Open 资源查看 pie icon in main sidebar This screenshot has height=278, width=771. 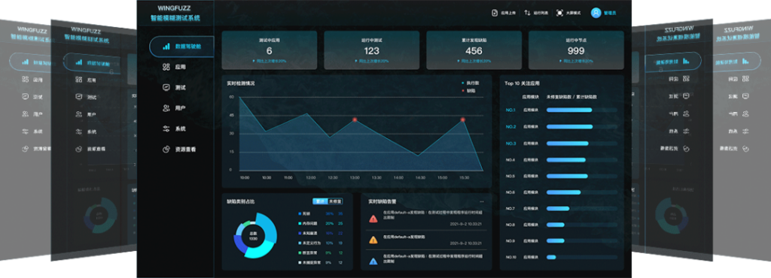coord(166,149)
